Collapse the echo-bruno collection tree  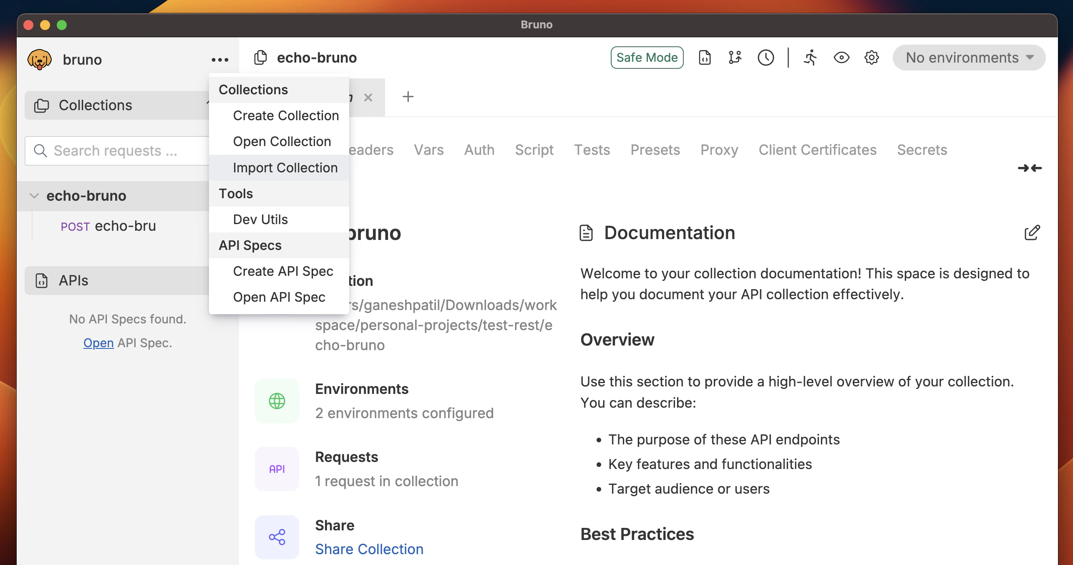click(34, 196)
